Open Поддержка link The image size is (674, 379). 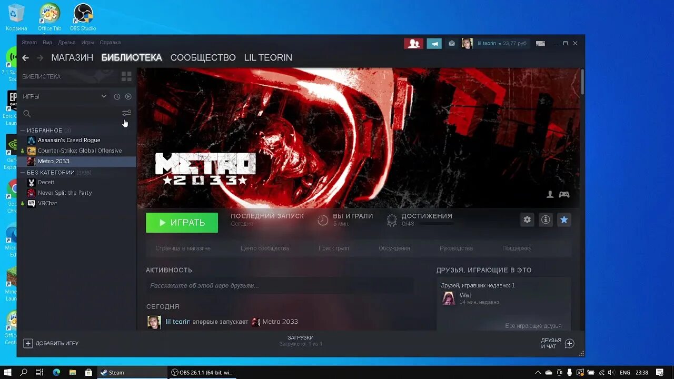coord(517,248)
